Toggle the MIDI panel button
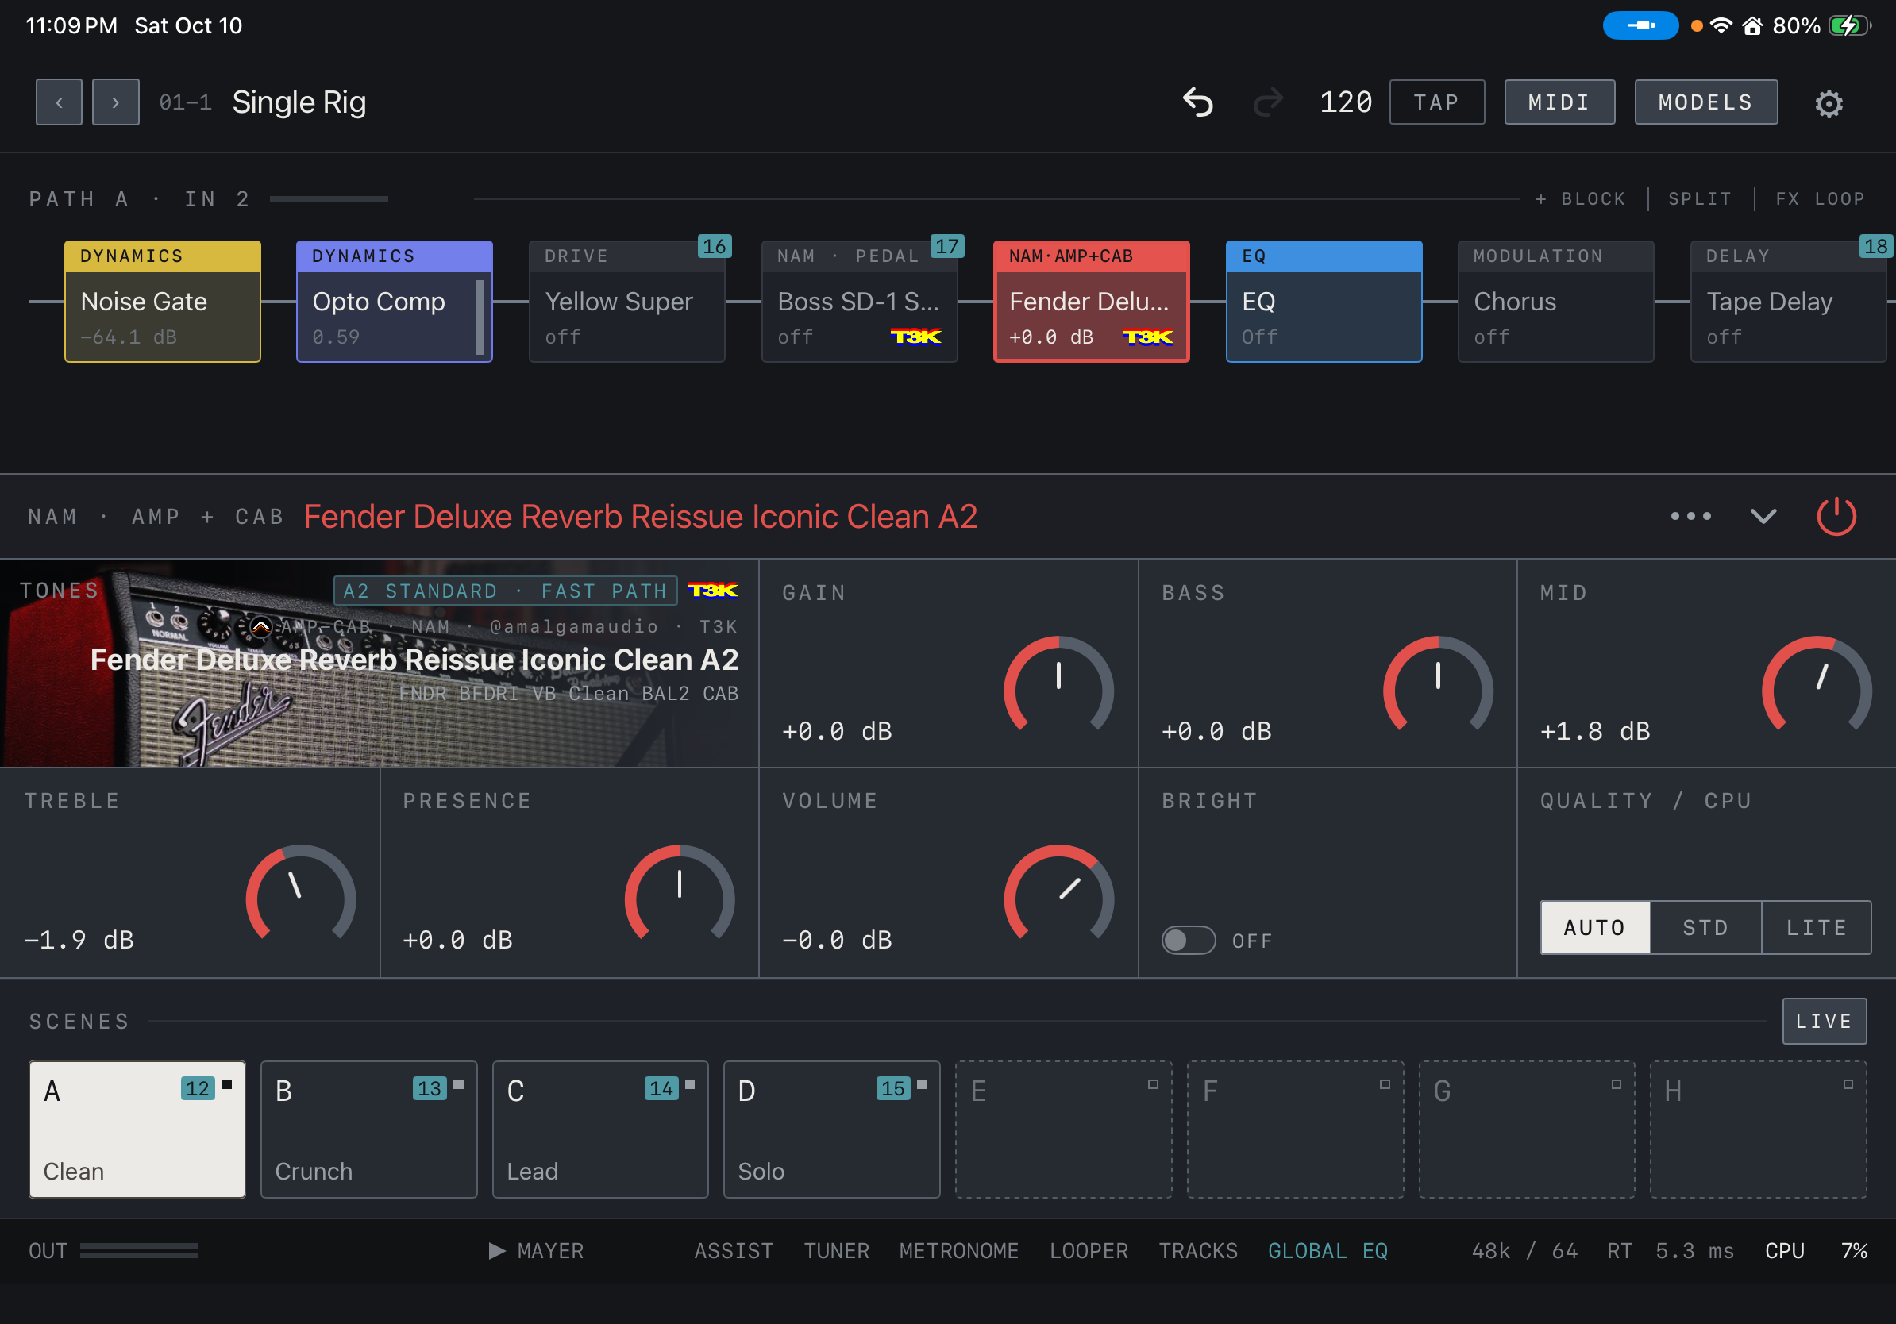 1559,102
